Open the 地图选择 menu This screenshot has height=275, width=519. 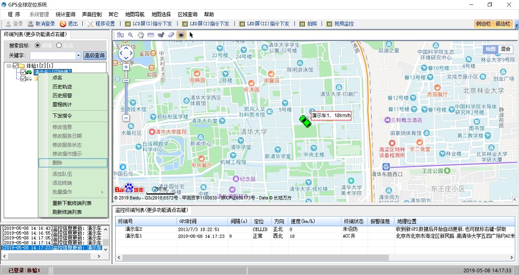[161, 14]
